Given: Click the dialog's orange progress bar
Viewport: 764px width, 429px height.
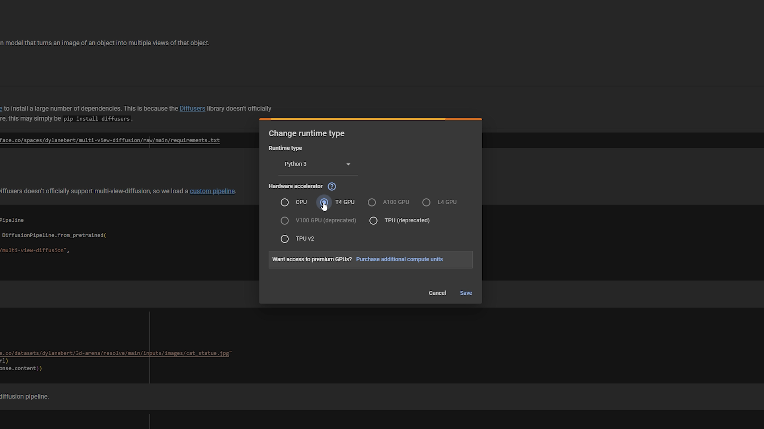Looking at the screenshot, I should pos(370,119).
